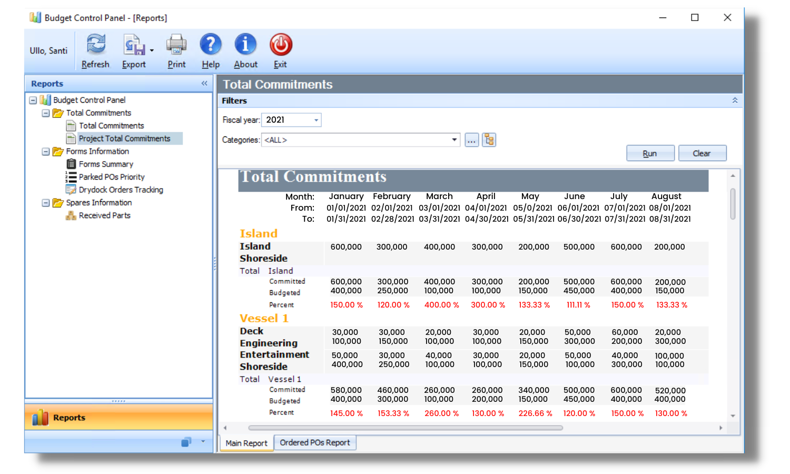Click the Refresh toolbar icon
Image resolution: width=790 pixels, height=474 pixels.
[x=95, y=45]
